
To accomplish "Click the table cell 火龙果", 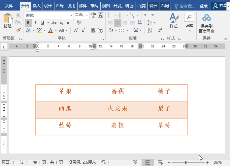I will pos(118,110).
